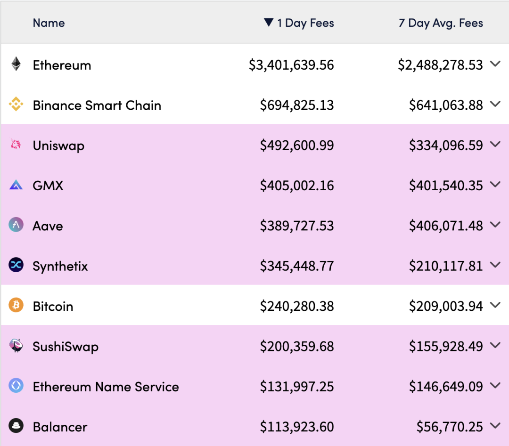Click the pink Uniswap unicorn icon

click(x=16, y=145)
